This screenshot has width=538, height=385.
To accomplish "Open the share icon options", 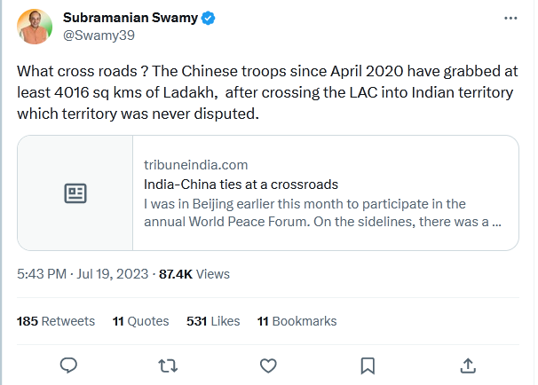I will [x=468, y=365].
